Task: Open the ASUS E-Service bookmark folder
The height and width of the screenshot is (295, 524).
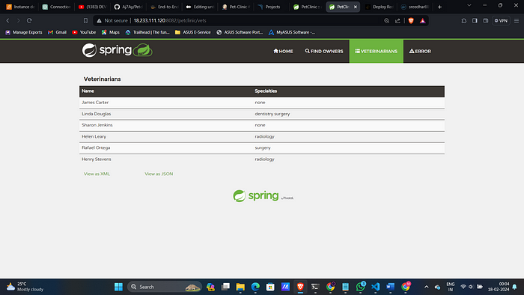Action: click(193, 32)
